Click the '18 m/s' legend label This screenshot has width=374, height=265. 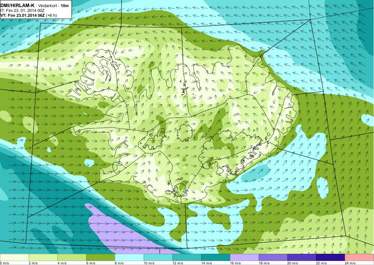[264, 263]
